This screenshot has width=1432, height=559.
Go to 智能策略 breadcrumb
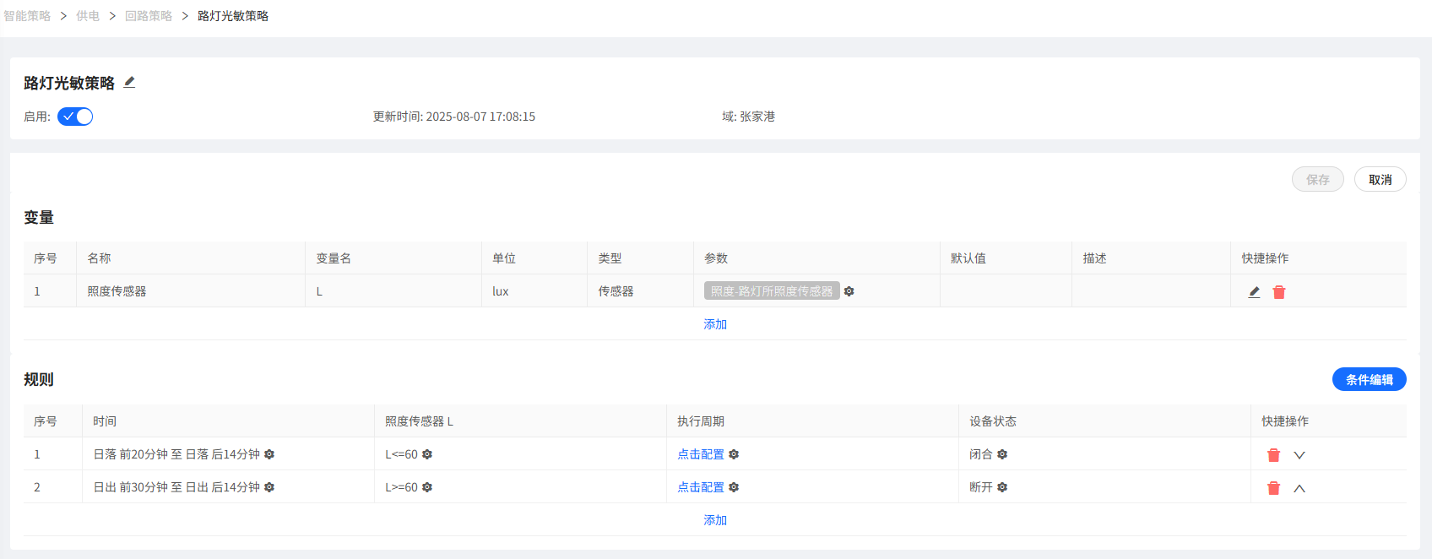(x=27, y=16)
